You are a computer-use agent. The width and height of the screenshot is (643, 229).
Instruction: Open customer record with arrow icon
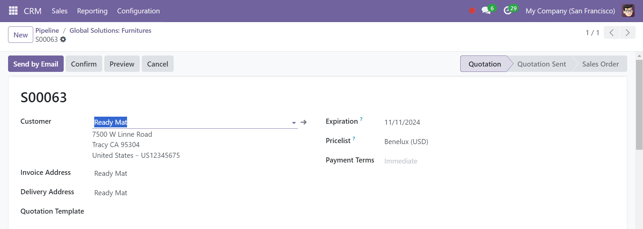[304, 122]
